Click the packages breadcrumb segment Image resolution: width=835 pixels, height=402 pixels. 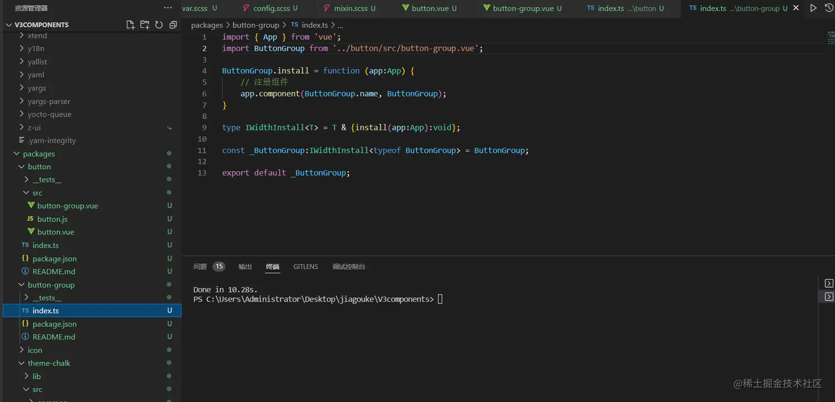pos(207,25)
